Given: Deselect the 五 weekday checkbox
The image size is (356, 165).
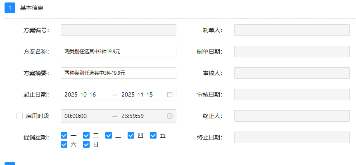Looking at the screenshot, I should click(153, 135).
